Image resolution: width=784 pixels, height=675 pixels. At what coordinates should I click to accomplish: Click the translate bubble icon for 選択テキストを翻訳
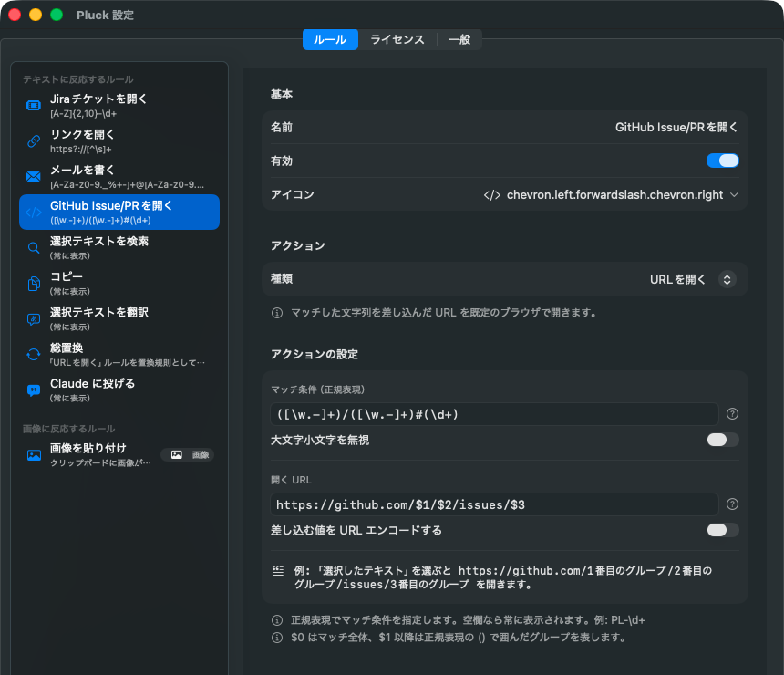[x=34, y=319]
